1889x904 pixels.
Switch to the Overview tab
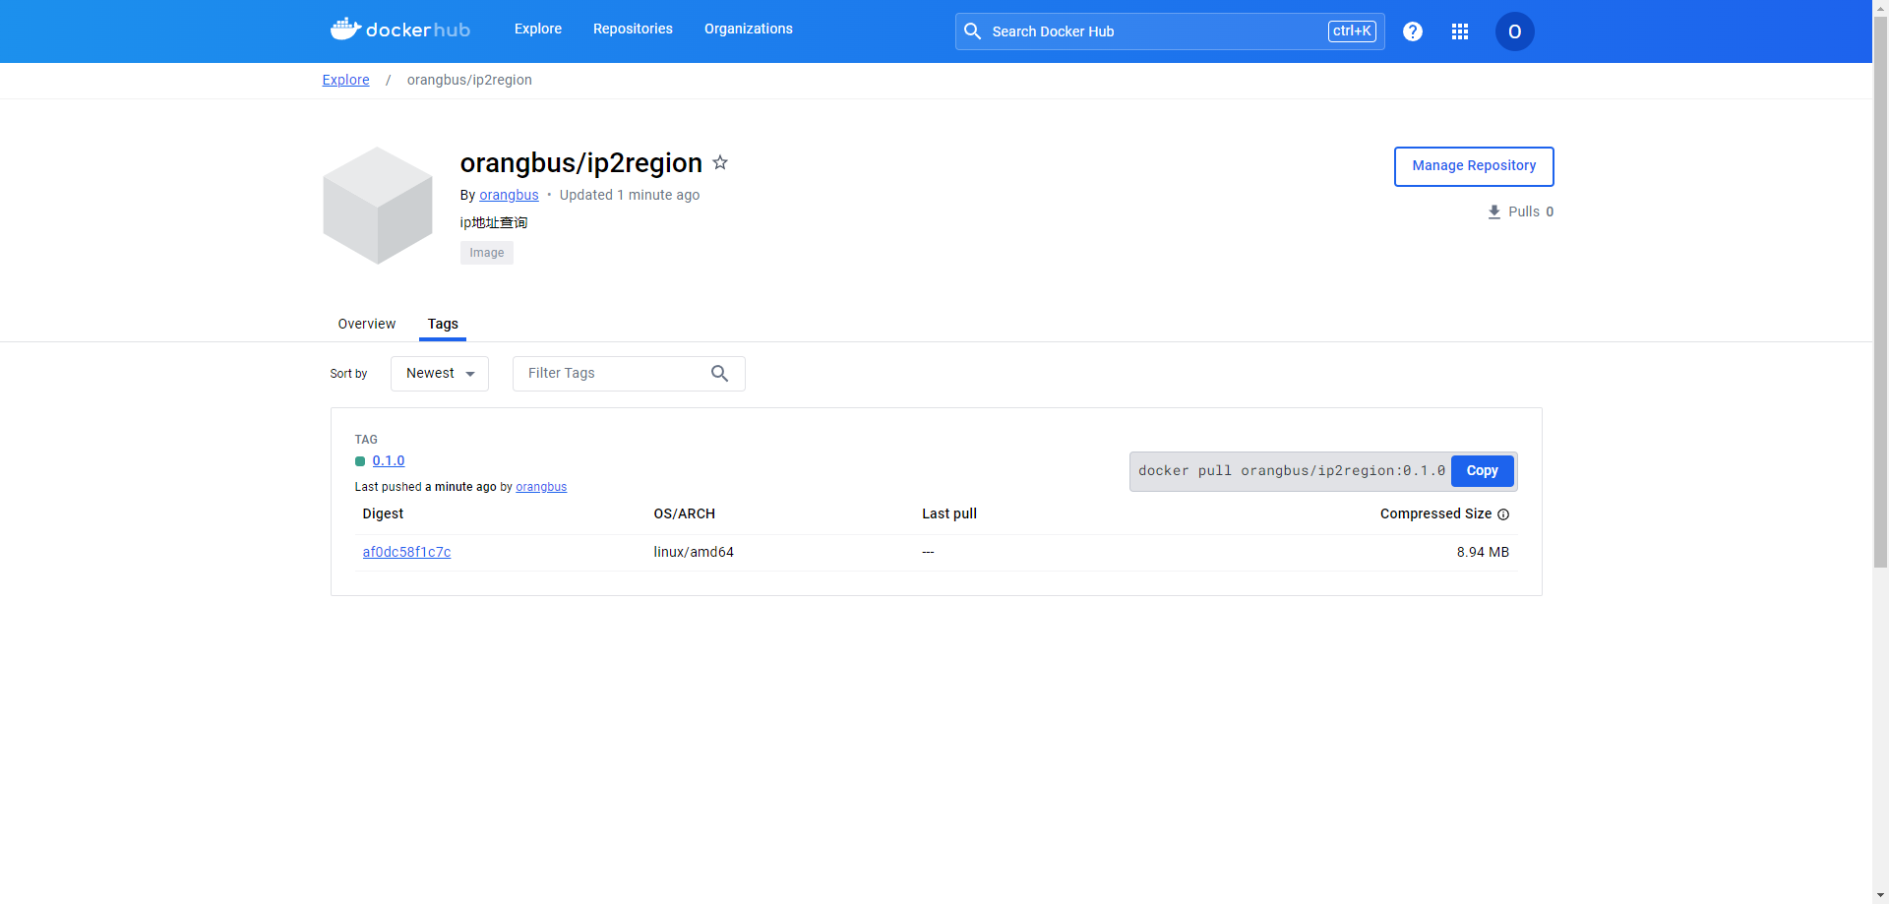click(x=366, y=324)
